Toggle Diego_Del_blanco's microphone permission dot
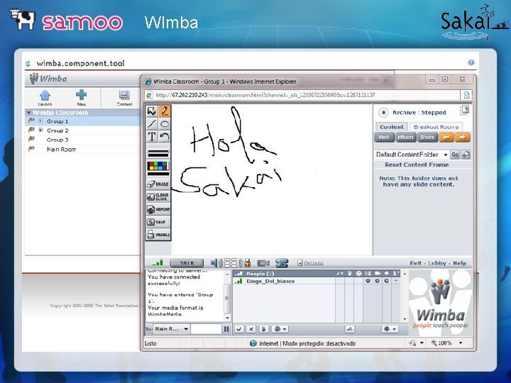 (x=368, y=281)
